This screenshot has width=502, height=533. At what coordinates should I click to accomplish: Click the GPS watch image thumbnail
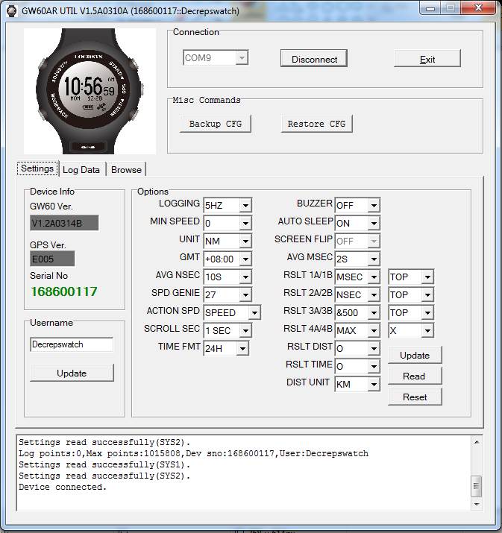pyautogui.click(x=90, y=91)
